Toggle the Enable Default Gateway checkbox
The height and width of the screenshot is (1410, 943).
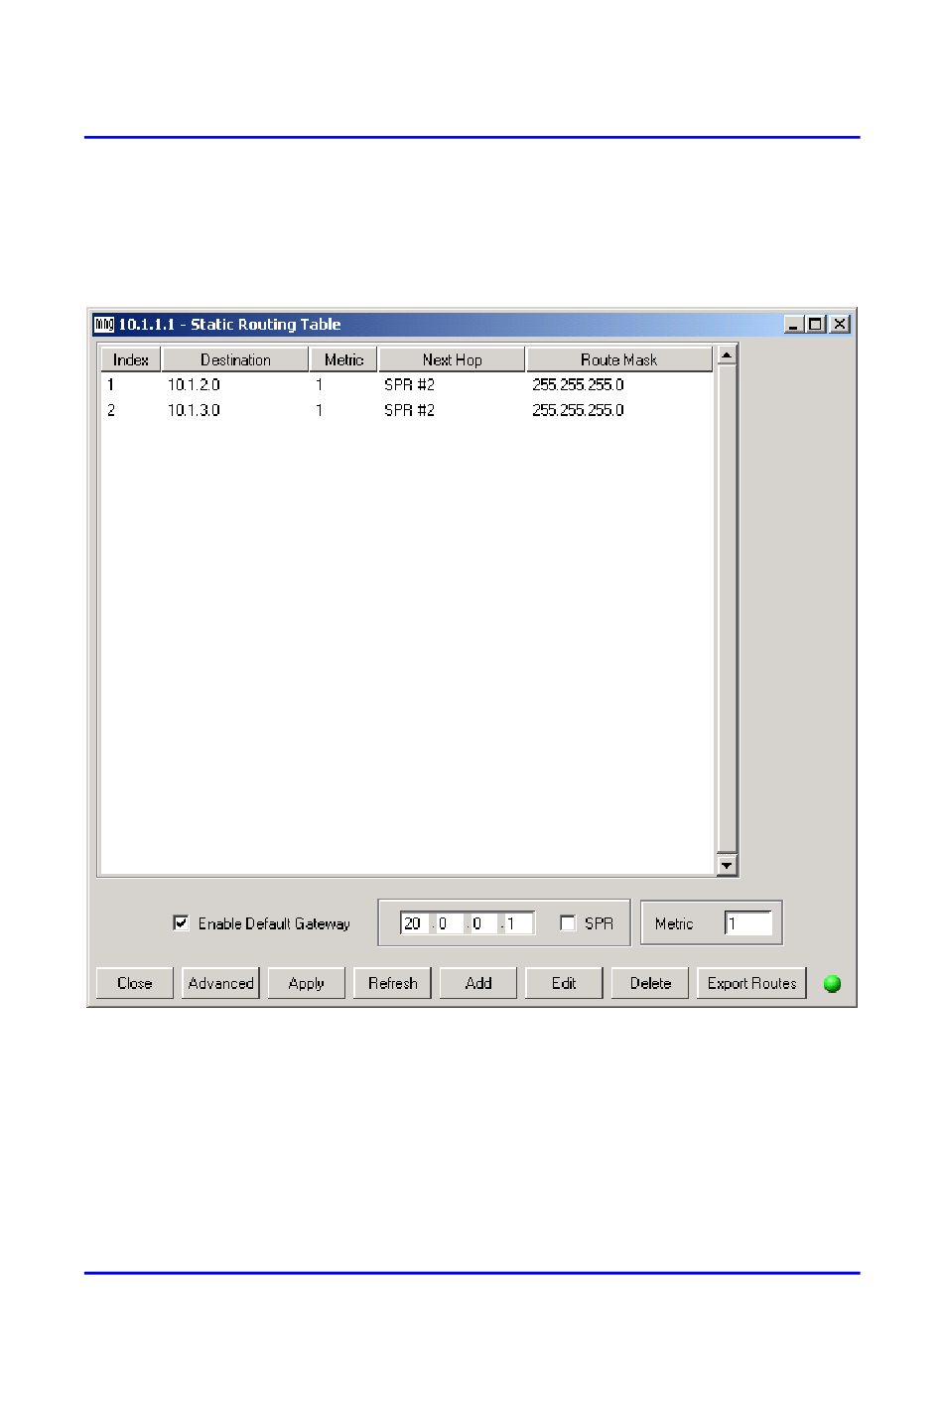[181, 923]
